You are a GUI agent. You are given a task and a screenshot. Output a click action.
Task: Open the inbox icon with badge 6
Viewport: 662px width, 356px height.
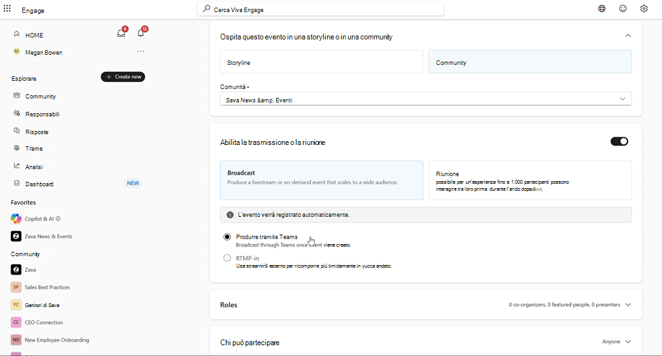pyautogui.click(x=122, y=33)
